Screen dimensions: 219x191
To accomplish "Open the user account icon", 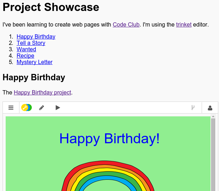I will click(210, 108).
